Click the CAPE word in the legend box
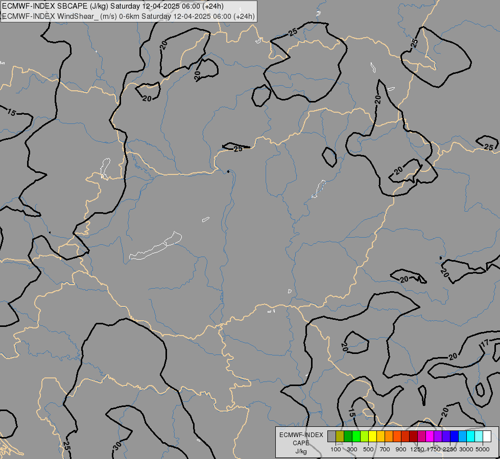The width and height of the screenshot is (500, 459). click(x=301, y=443)
